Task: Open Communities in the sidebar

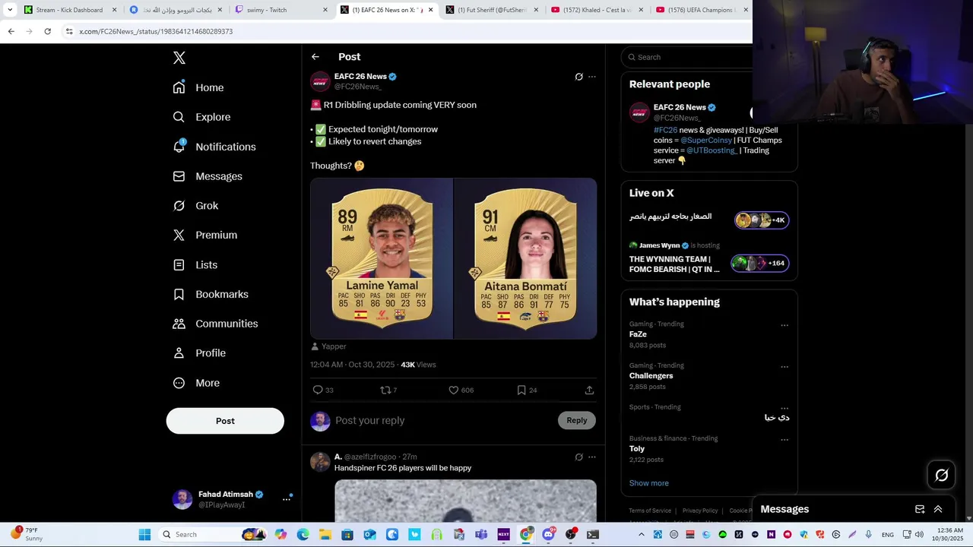Action: [215, 324]
